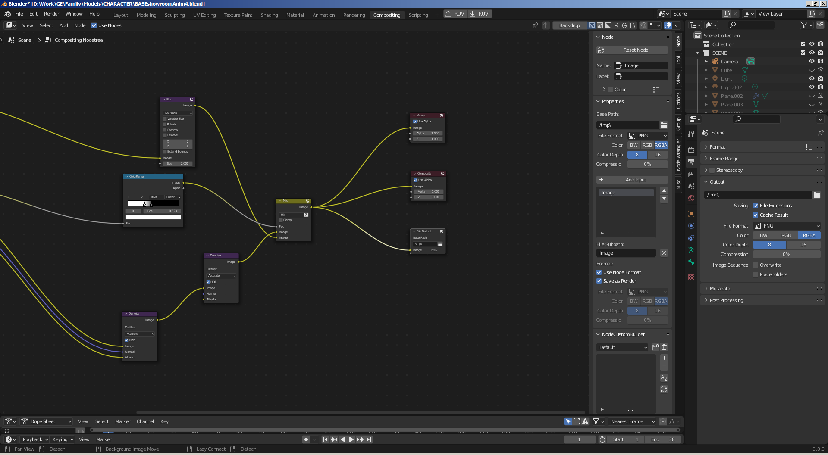Toggle node snapping magnet icon
The image size is (828, 455).
(x=643, y=25)
